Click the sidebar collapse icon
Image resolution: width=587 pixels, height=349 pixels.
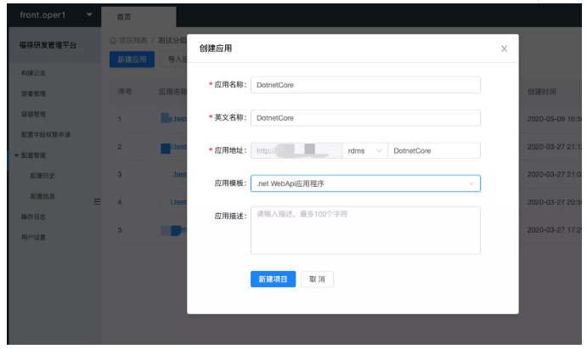point(98,202)
